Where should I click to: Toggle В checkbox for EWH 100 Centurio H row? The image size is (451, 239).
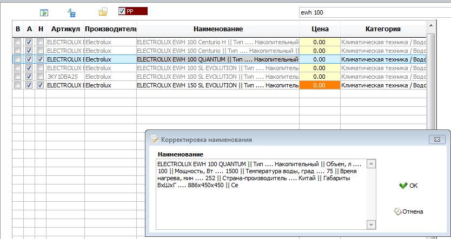[18, 42]
